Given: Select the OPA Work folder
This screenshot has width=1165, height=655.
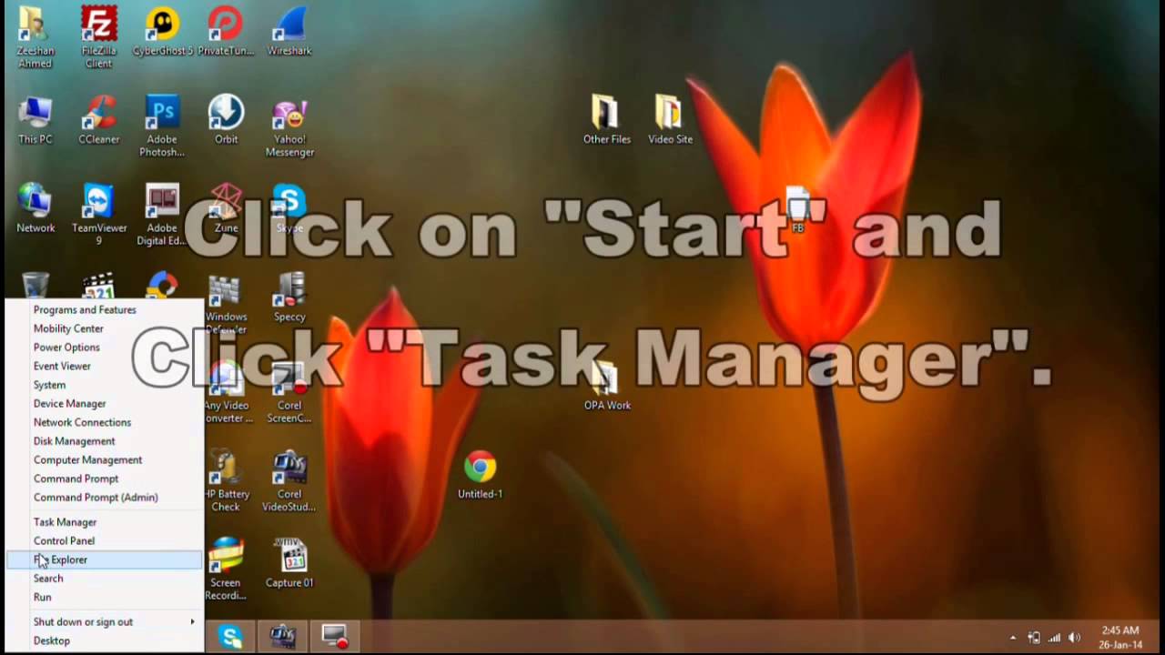Looking at the screenshot, I should [x=607, y=386].
